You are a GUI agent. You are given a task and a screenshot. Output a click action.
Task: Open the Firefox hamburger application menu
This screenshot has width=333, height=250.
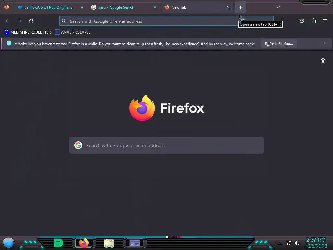click(325, 21)
